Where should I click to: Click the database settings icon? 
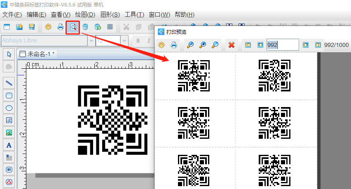[85, 27]
